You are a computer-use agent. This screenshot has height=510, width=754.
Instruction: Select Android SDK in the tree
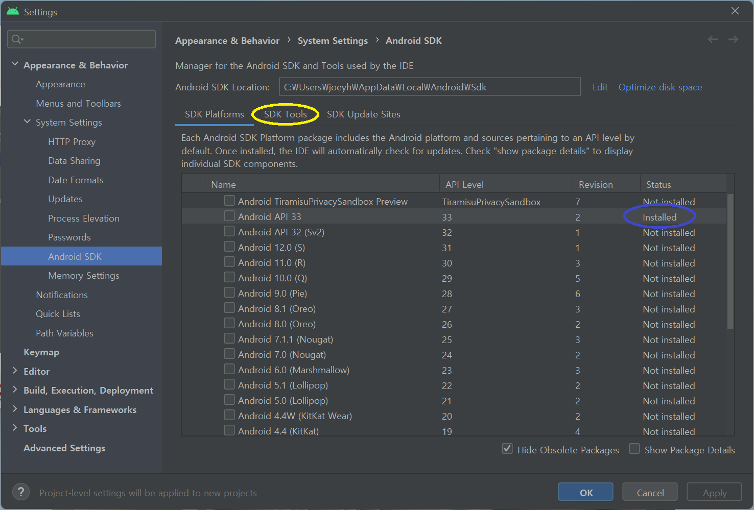click(x=81, y=256)
